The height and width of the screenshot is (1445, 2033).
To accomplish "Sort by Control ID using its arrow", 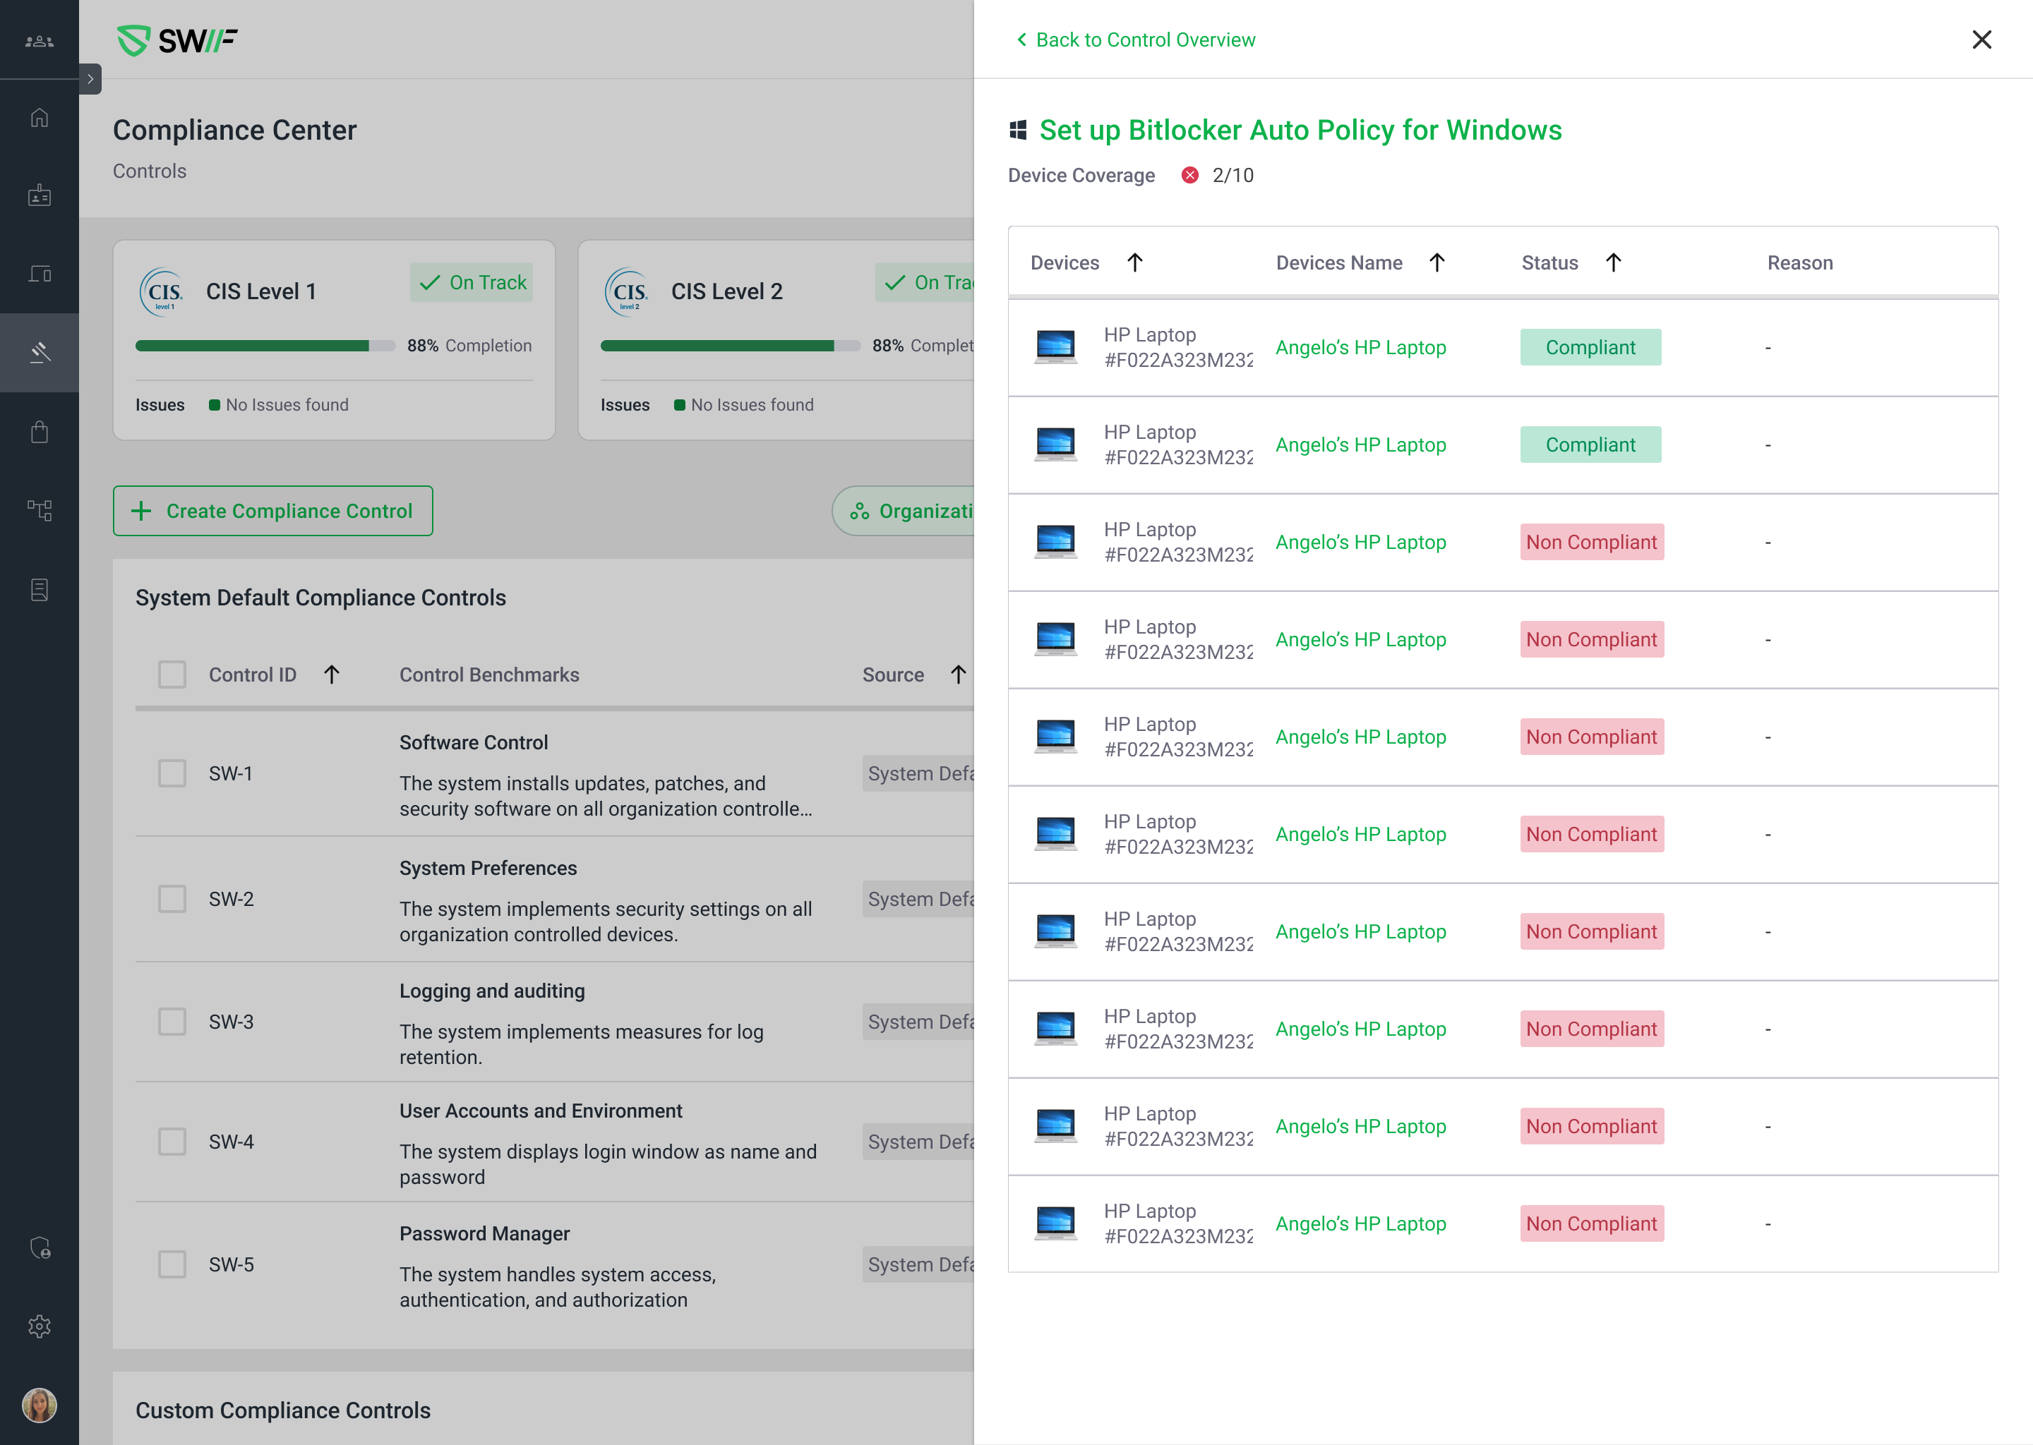I will coord(332,675).
